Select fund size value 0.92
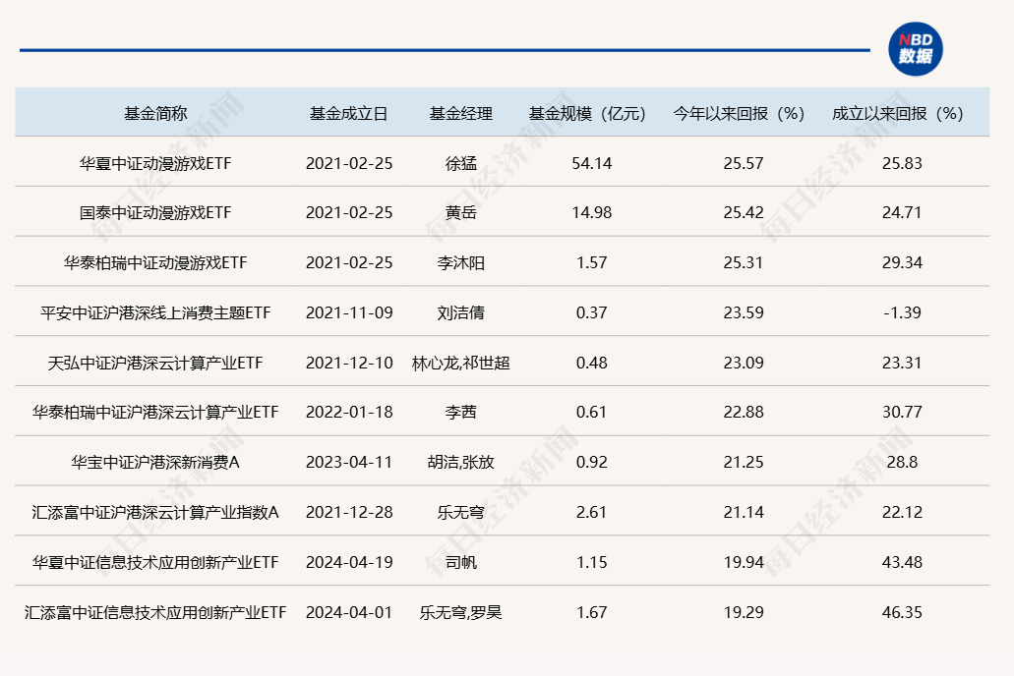This screenshot has width=1014, height=676. [592, 463]
